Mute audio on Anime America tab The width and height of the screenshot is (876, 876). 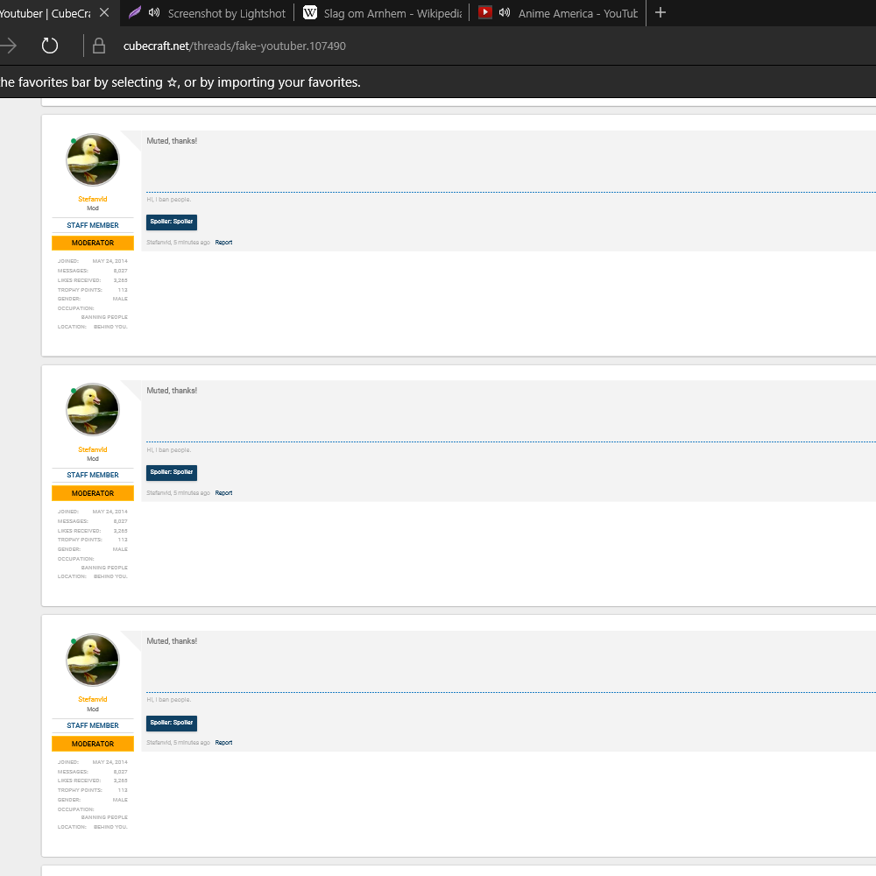pyautogui.click(x=505, y=12)
